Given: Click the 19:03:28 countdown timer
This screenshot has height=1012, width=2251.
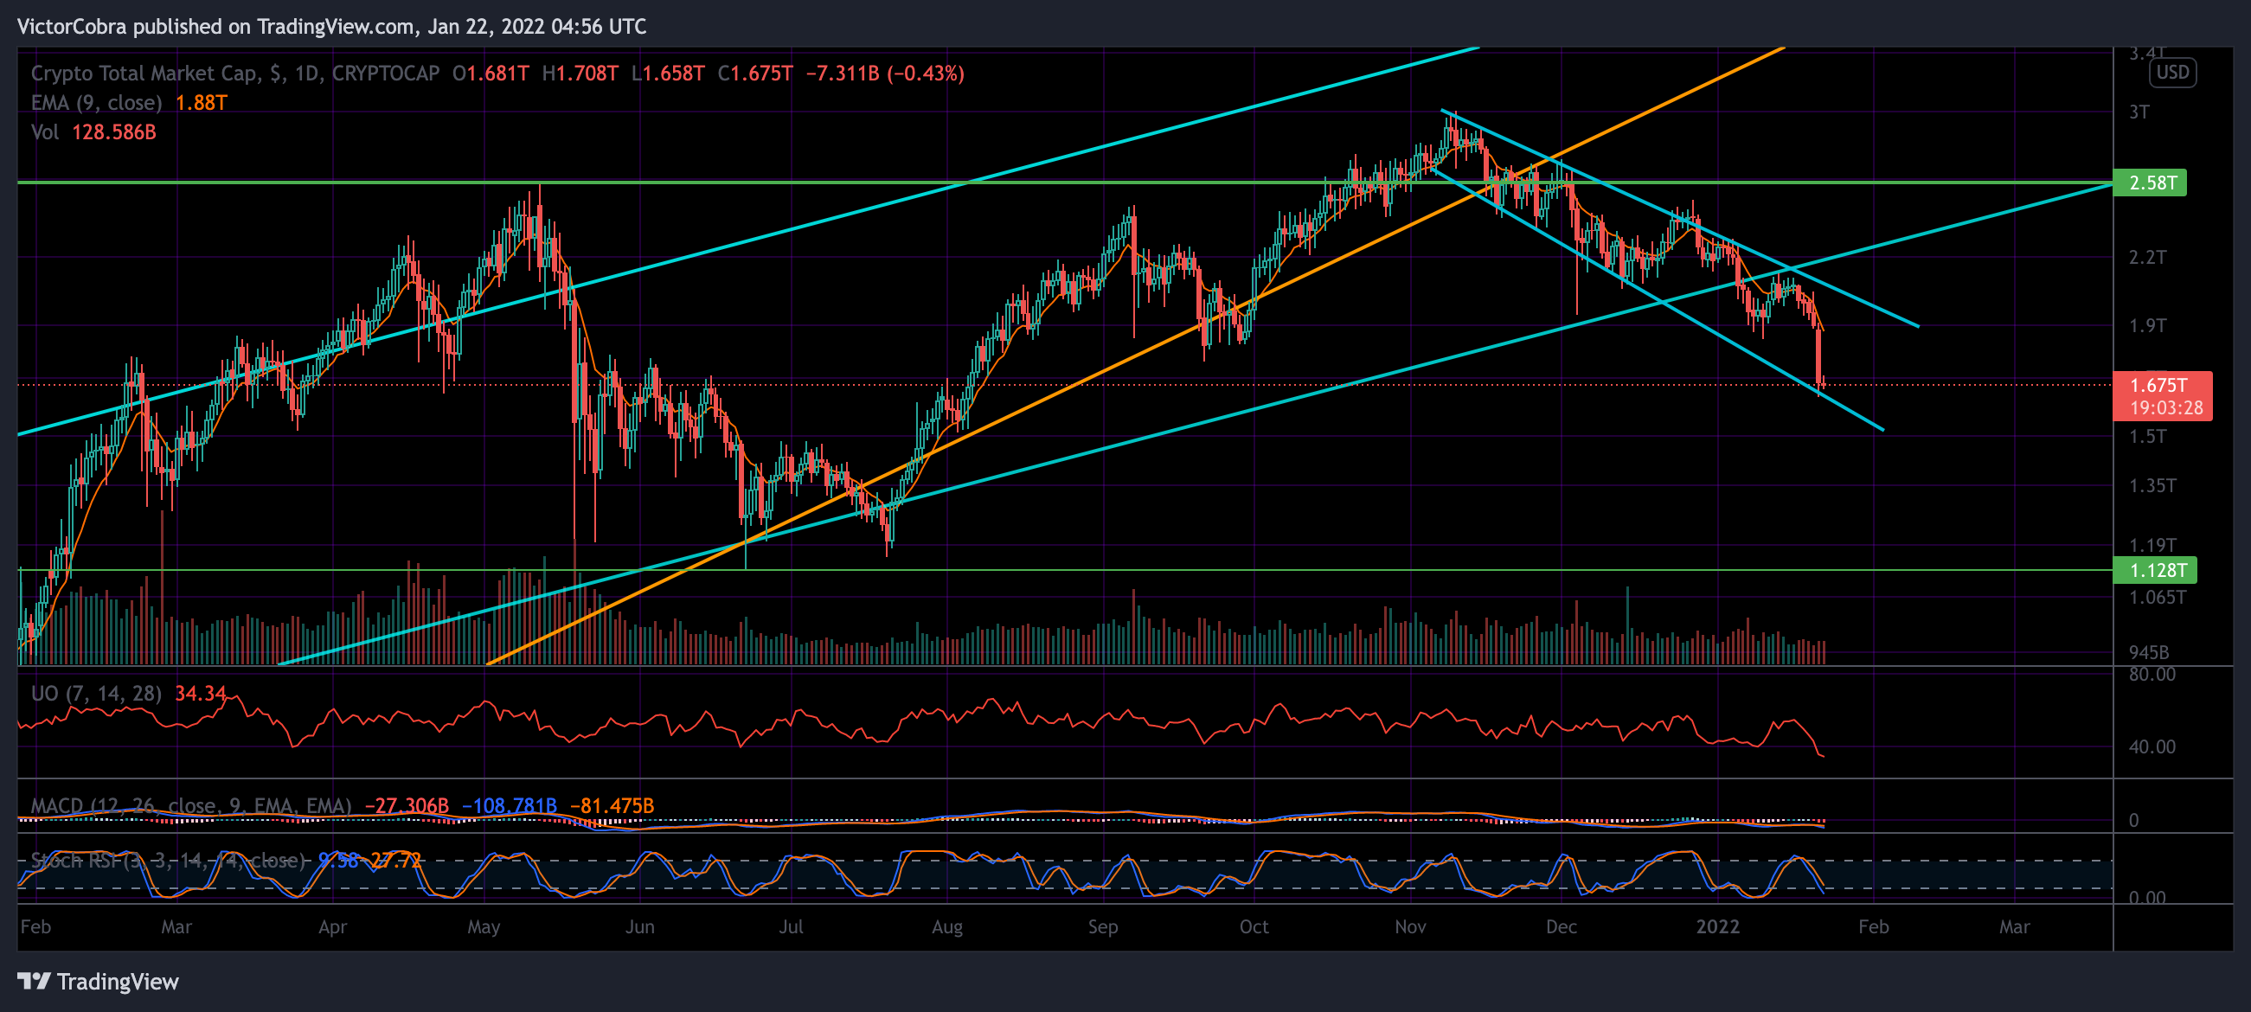Looking at the screenshot, I should [2166, 407].
